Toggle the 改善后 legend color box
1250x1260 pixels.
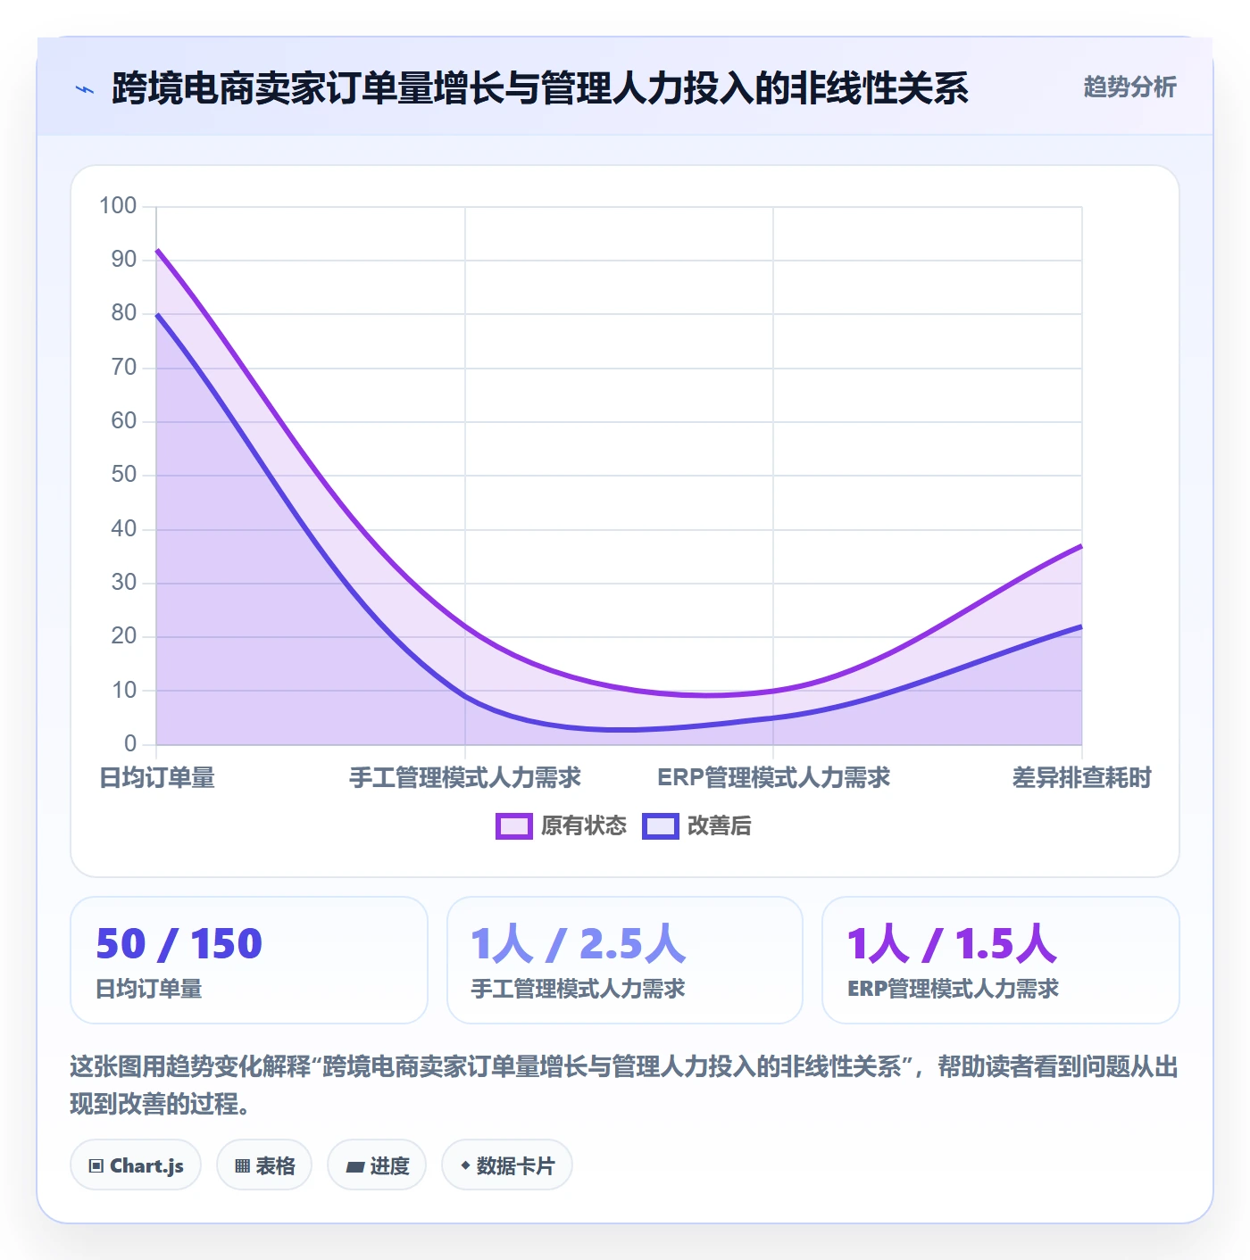pyautogui.click(x=660, y=826)
